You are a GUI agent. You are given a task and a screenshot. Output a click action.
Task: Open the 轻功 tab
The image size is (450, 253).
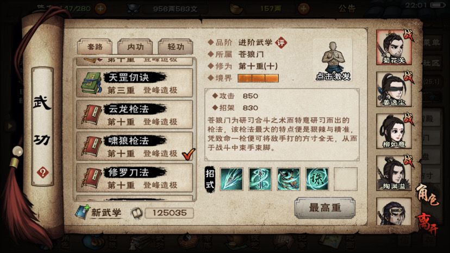point(176,47)
